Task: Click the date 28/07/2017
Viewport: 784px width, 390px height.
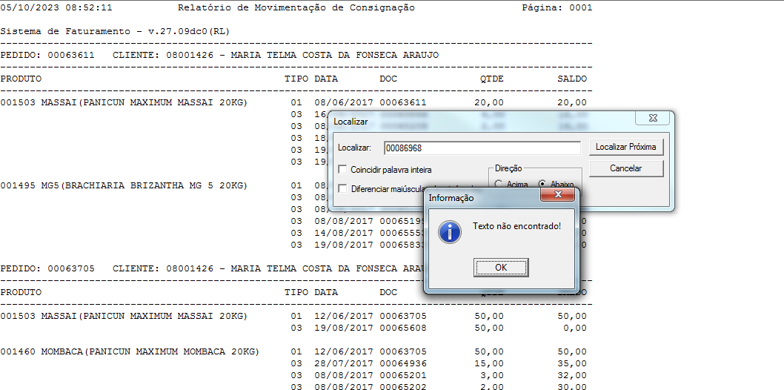Action: point(344,363)
